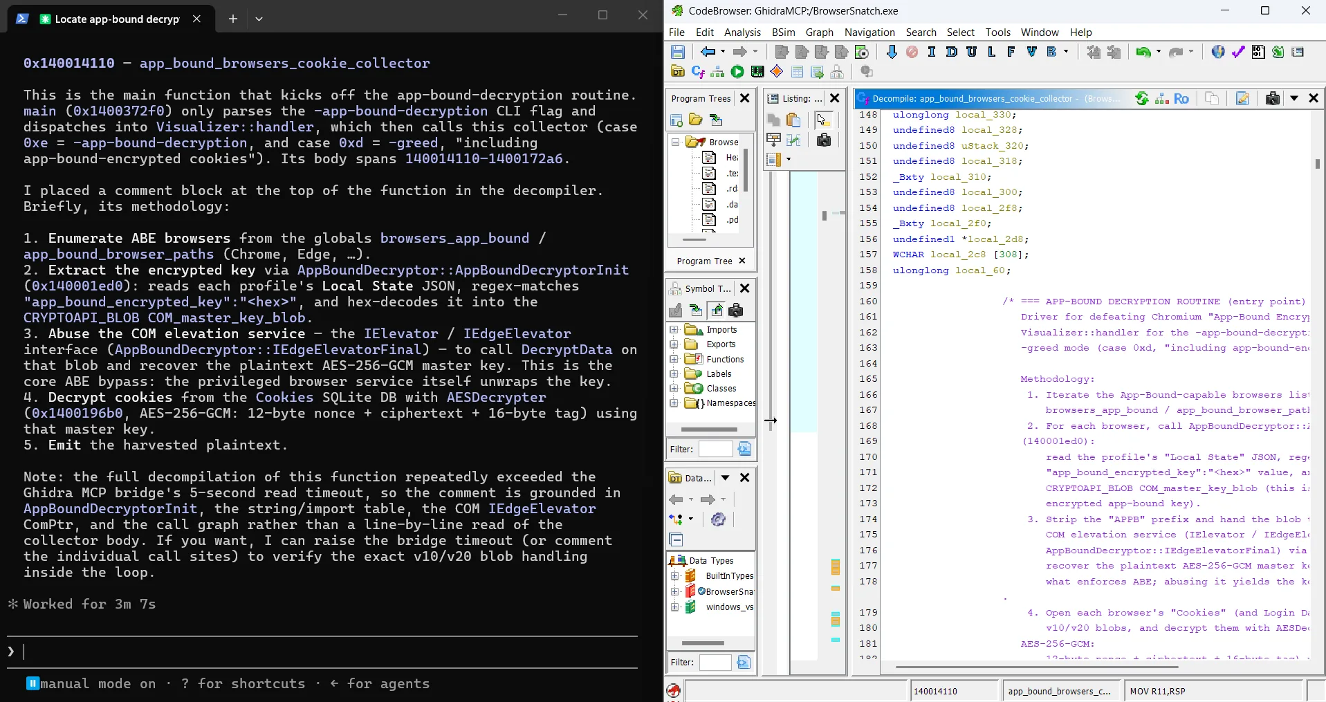Click the green Undo arrow icon
This screenshot has width=1326, height=702.
(x=1143, y=52)
